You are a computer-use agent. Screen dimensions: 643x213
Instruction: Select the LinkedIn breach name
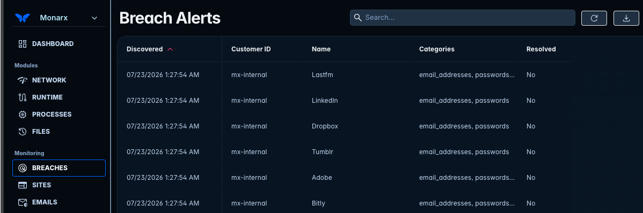(325, 101)
